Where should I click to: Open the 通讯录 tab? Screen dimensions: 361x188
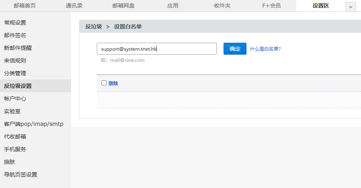(x=74, y=6)
